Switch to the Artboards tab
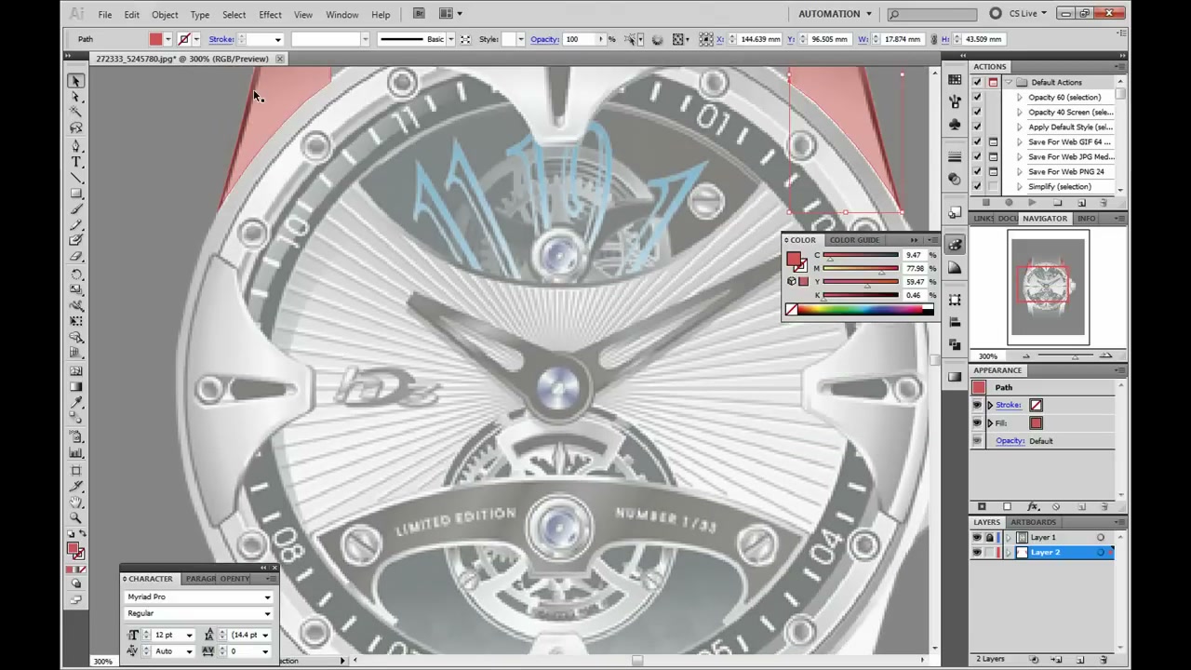 [1033, 522]
